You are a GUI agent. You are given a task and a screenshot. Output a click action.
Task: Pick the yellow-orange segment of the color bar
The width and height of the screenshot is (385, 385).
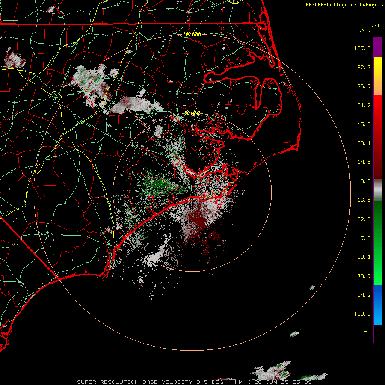(x=378, y=76)
